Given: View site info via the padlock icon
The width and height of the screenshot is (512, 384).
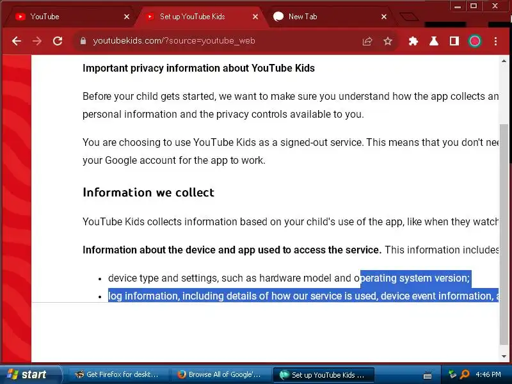Looking at the screenshot, I should click(x=83, y=41).
